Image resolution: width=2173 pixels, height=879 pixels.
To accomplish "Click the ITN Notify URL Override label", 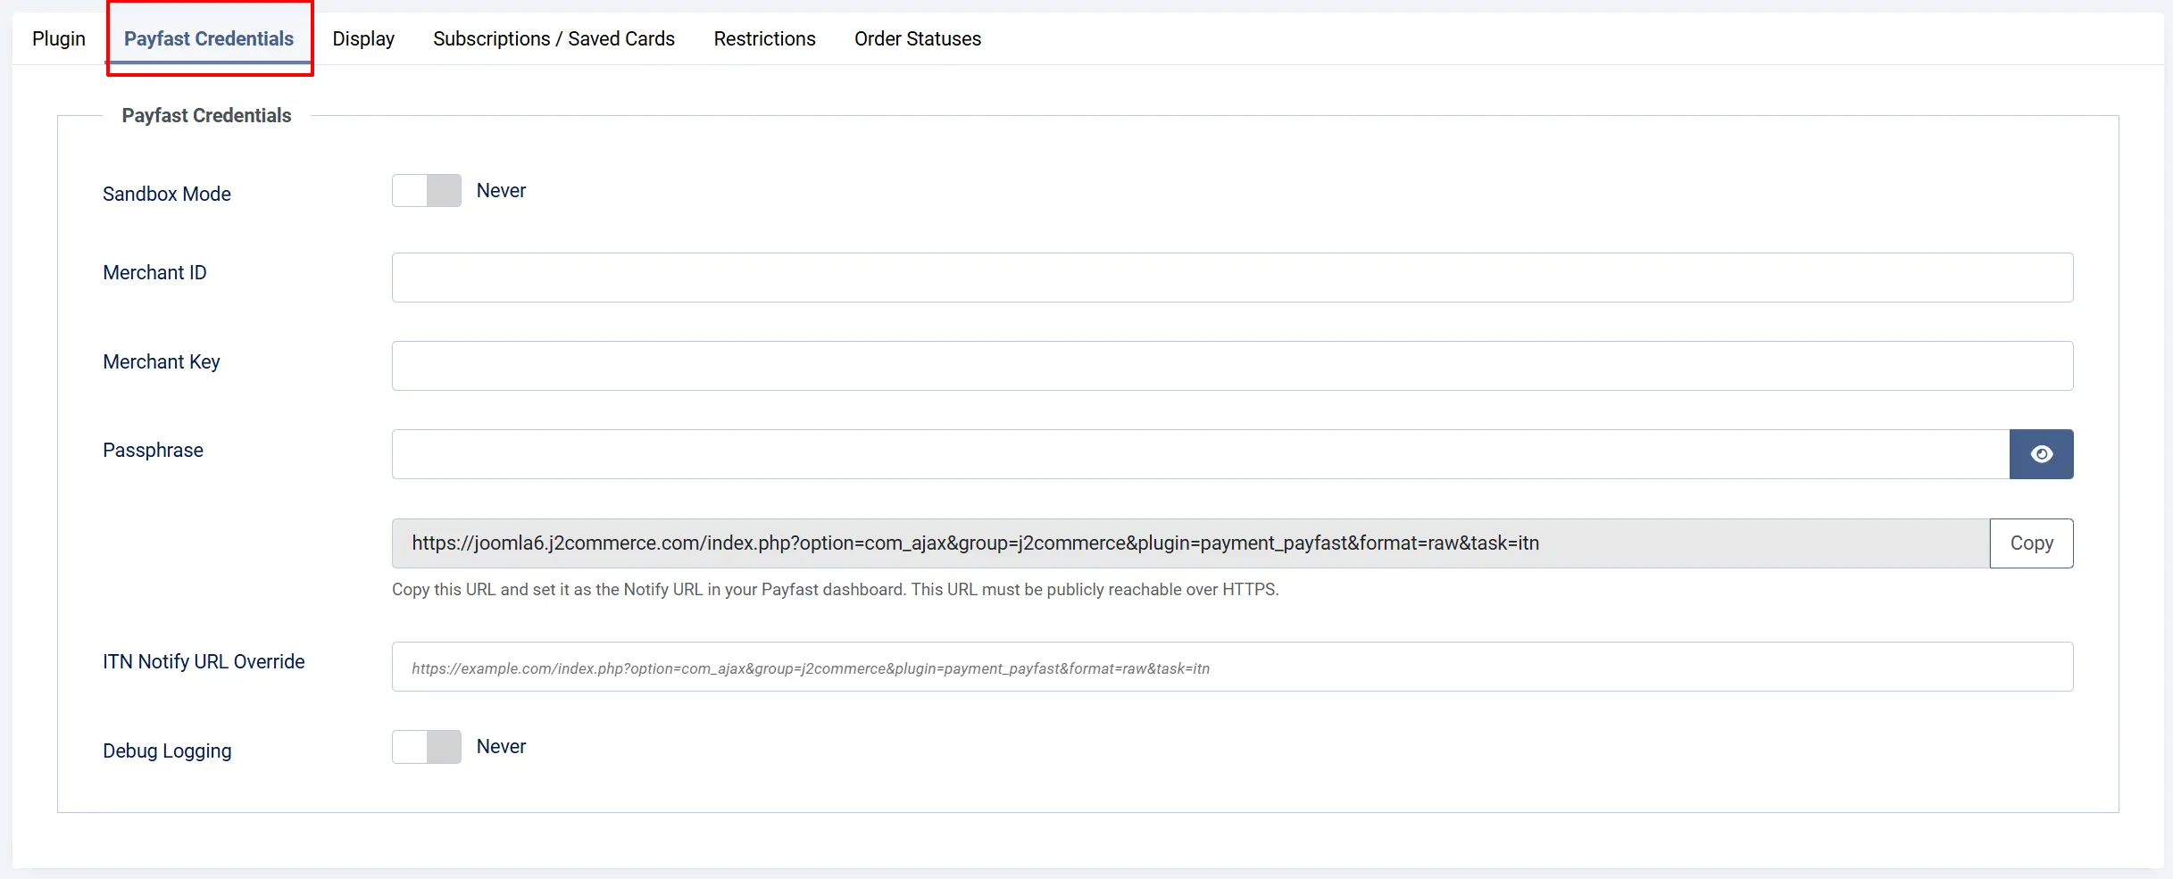I will coord(204,661).
